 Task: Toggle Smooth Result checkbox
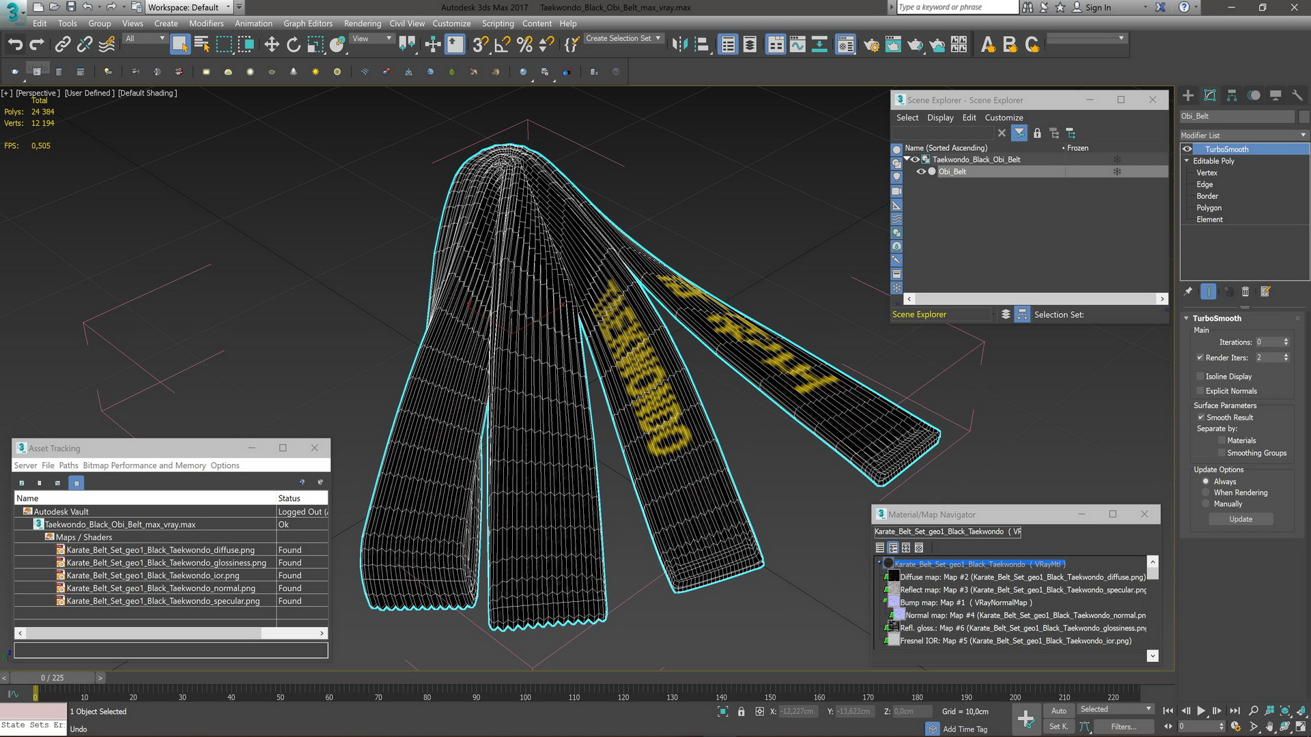click(1200, 417)
